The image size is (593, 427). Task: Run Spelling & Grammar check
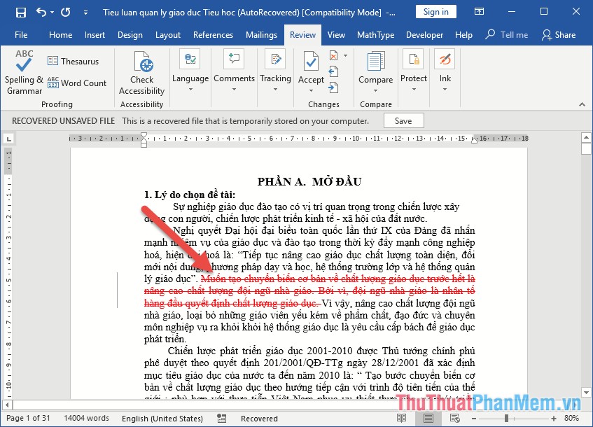[x=25, y=73]
